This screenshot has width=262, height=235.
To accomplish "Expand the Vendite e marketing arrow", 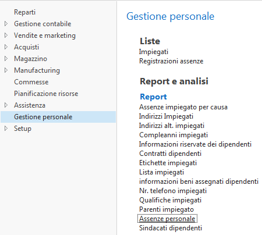I will pyautogui.click(x=6, y=35).
